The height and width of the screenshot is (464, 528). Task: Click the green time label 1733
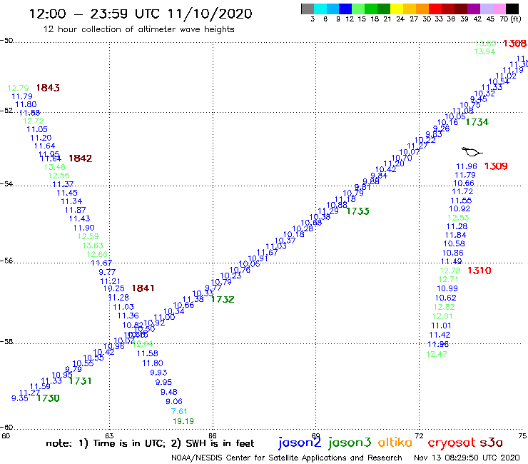357,211
